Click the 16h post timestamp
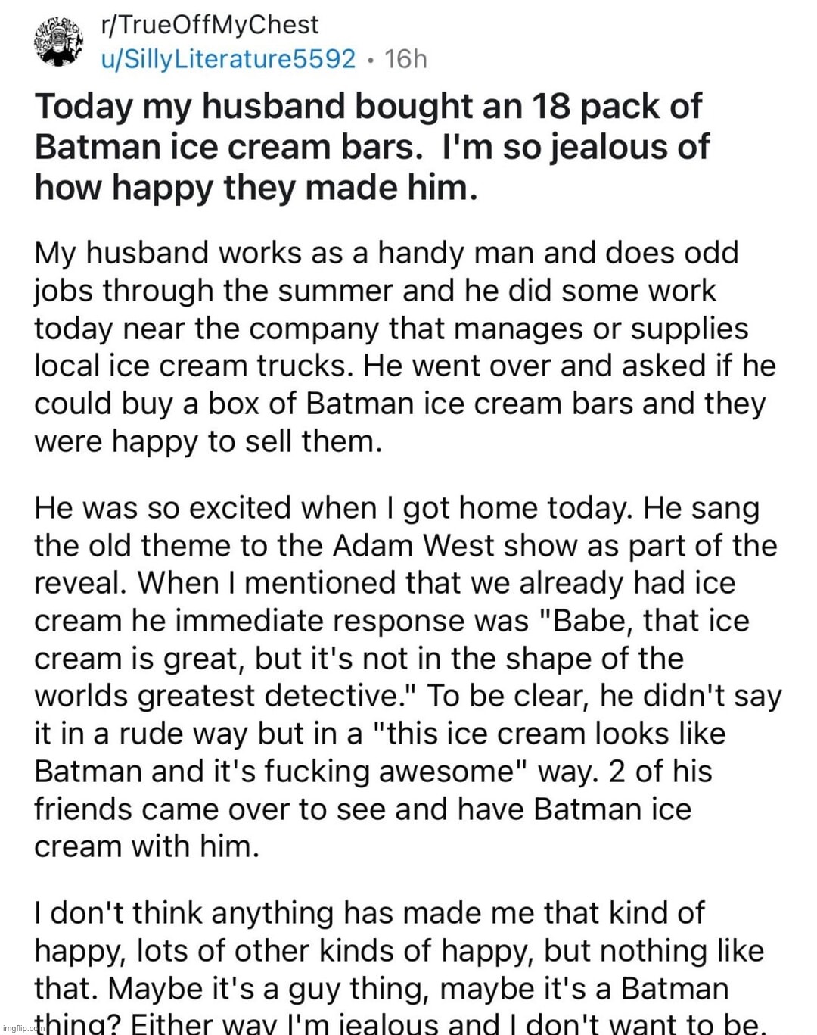817x1035 pixels. (x=405, y=59)
